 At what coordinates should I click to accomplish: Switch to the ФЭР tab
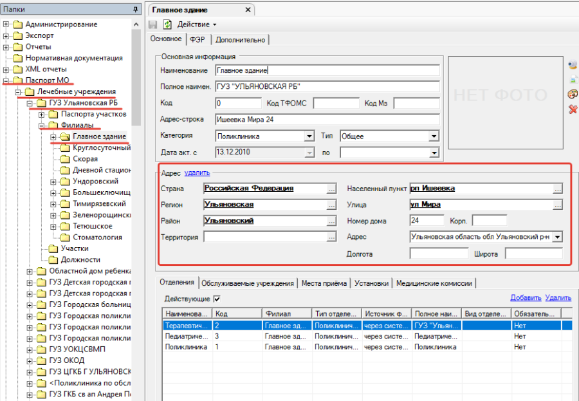(x=198, y=39)
